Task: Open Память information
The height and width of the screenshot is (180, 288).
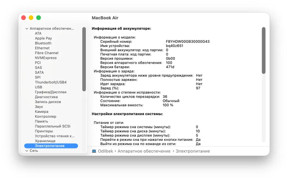Action: coord(41,121)
